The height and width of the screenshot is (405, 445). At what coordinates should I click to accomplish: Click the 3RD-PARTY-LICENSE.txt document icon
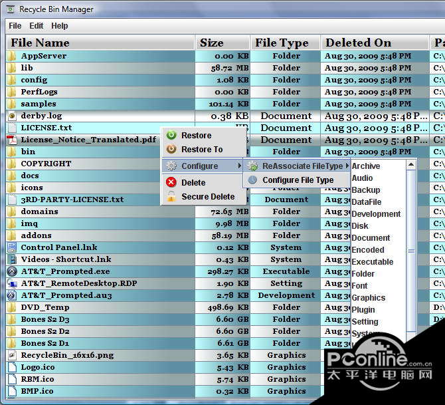point(12,200)
